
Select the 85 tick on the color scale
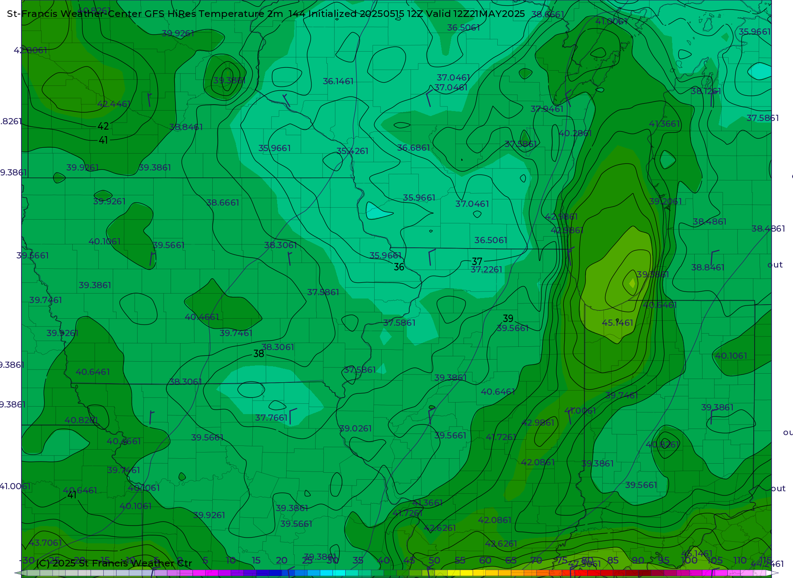click(x=613, y=560)
